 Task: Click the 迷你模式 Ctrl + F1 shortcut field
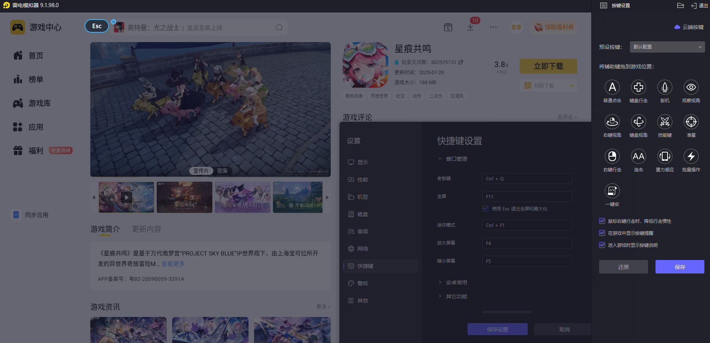[x=527, y=225]
